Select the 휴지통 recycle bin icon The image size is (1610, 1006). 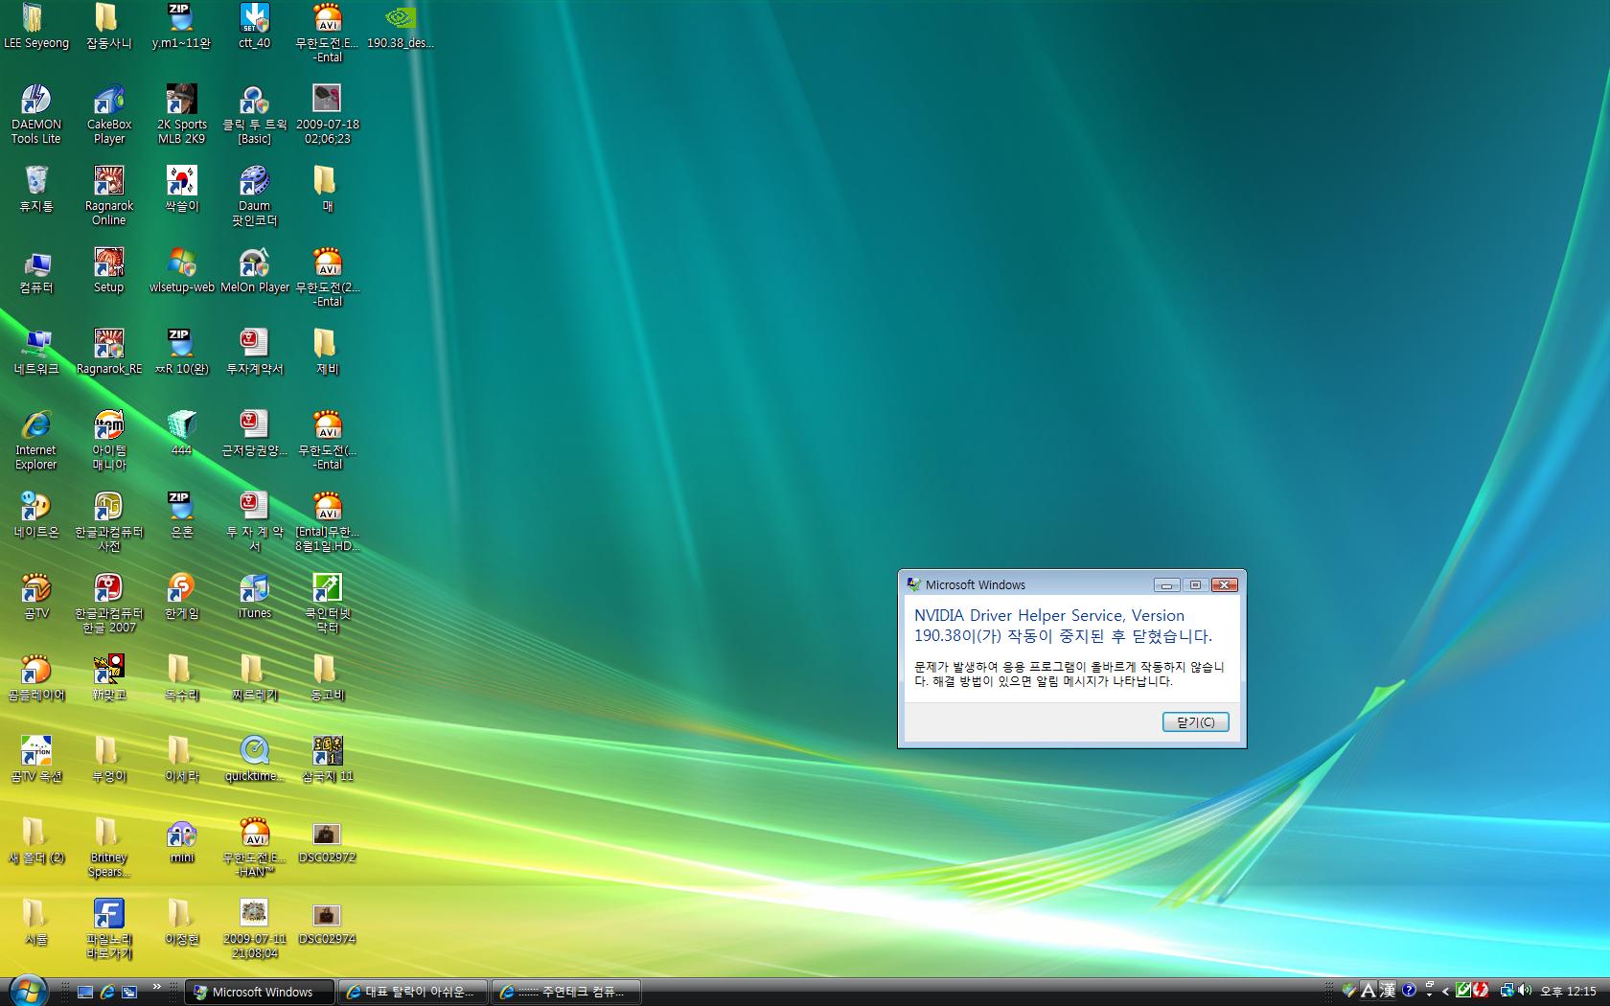pyautogui.click(x=36, y=189)
